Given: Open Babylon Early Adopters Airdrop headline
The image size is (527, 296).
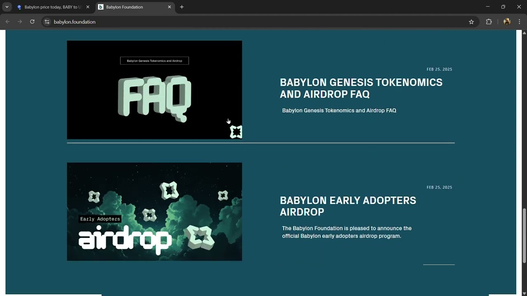Looking at the screenshot, I should [x=348, y=206].
